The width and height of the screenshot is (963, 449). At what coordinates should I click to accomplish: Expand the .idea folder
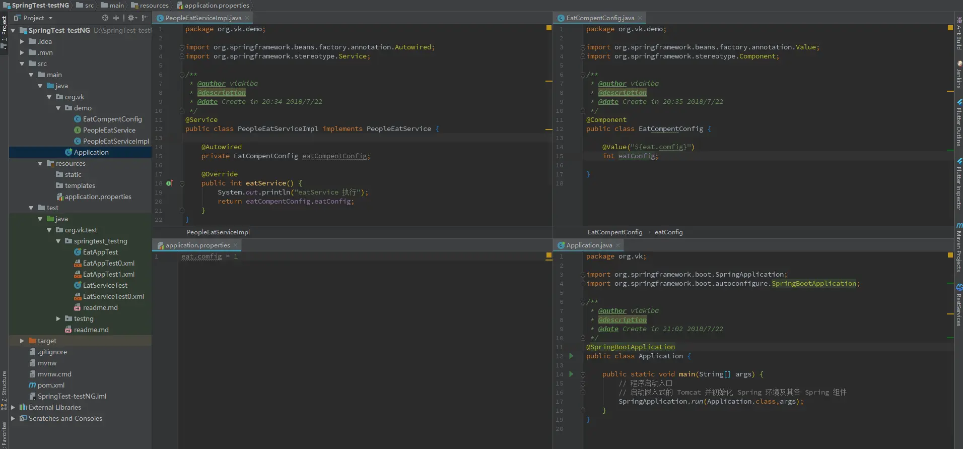click(x=22, y=41)
